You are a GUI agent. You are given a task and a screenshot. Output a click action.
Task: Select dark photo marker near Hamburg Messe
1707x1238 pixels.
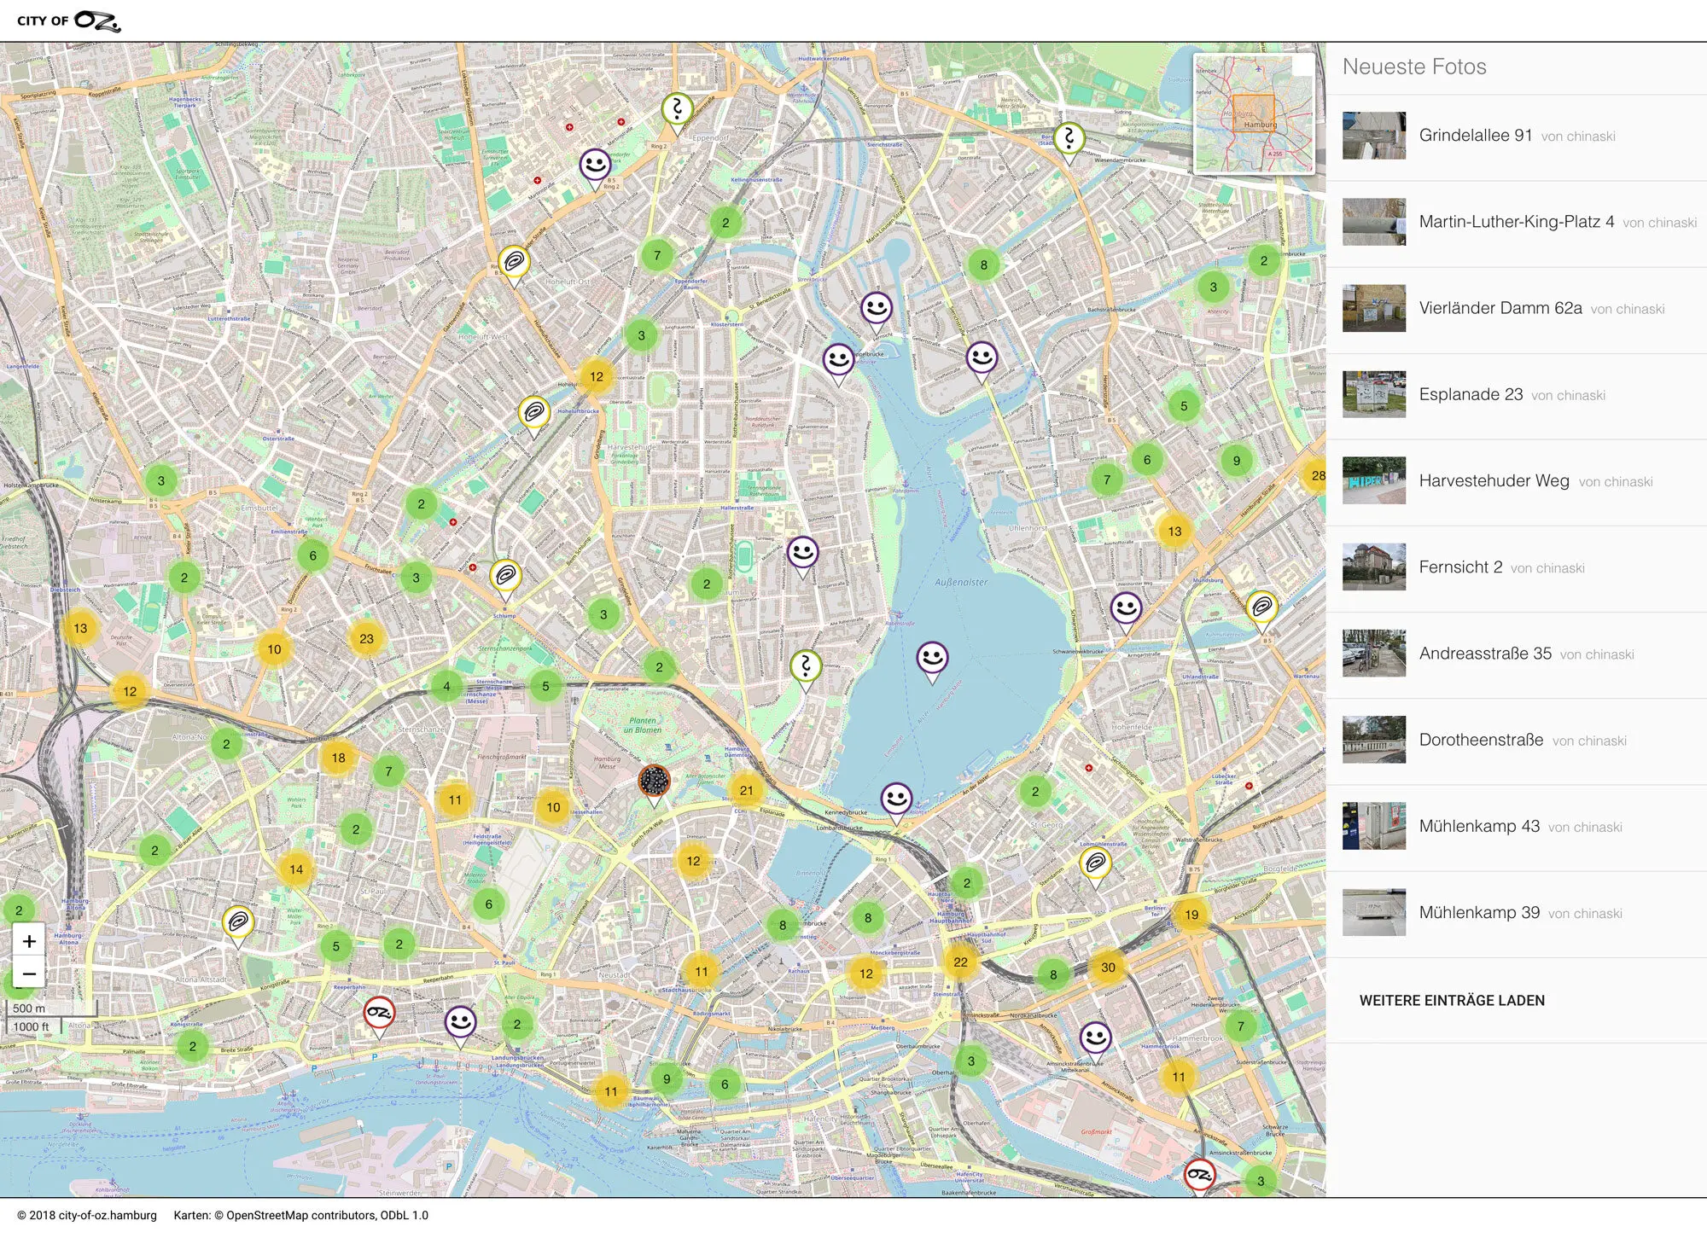[654, 781]
